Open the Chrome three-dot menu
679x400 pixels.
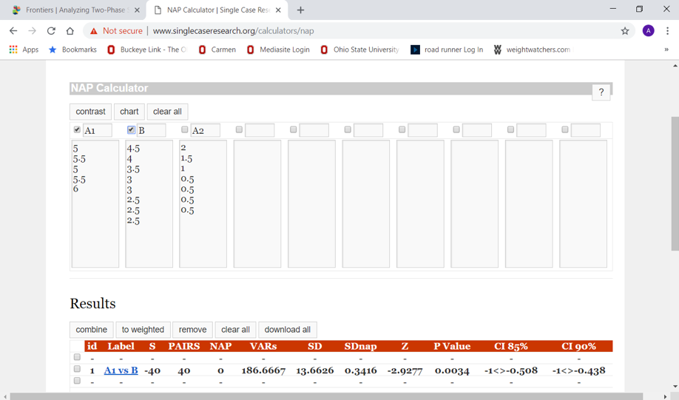pos(667,31)
